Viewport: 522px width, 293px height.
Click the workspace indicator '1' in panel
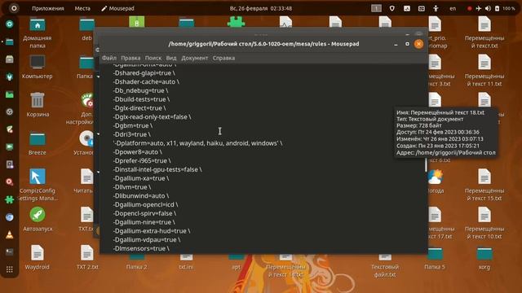point(376,8)
